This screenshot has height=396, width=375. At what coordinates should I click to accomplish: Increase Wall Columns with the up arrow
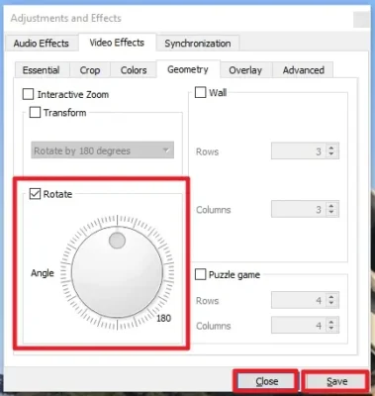coord(331,205)
